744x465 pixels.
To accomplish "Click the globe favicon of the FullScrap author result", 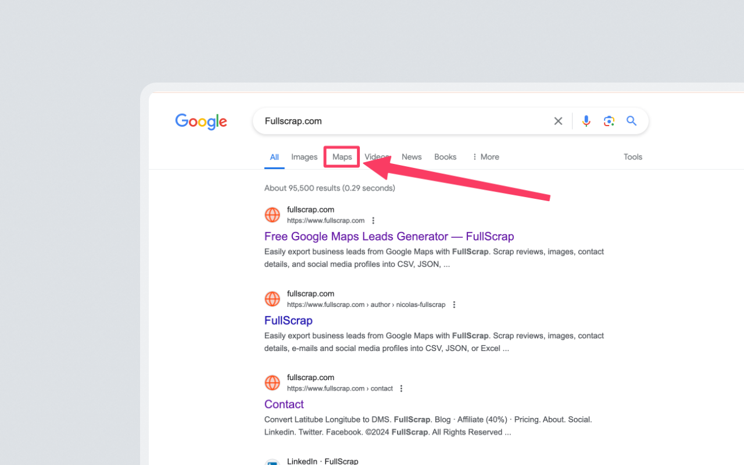I will click(x=272, y=299).
